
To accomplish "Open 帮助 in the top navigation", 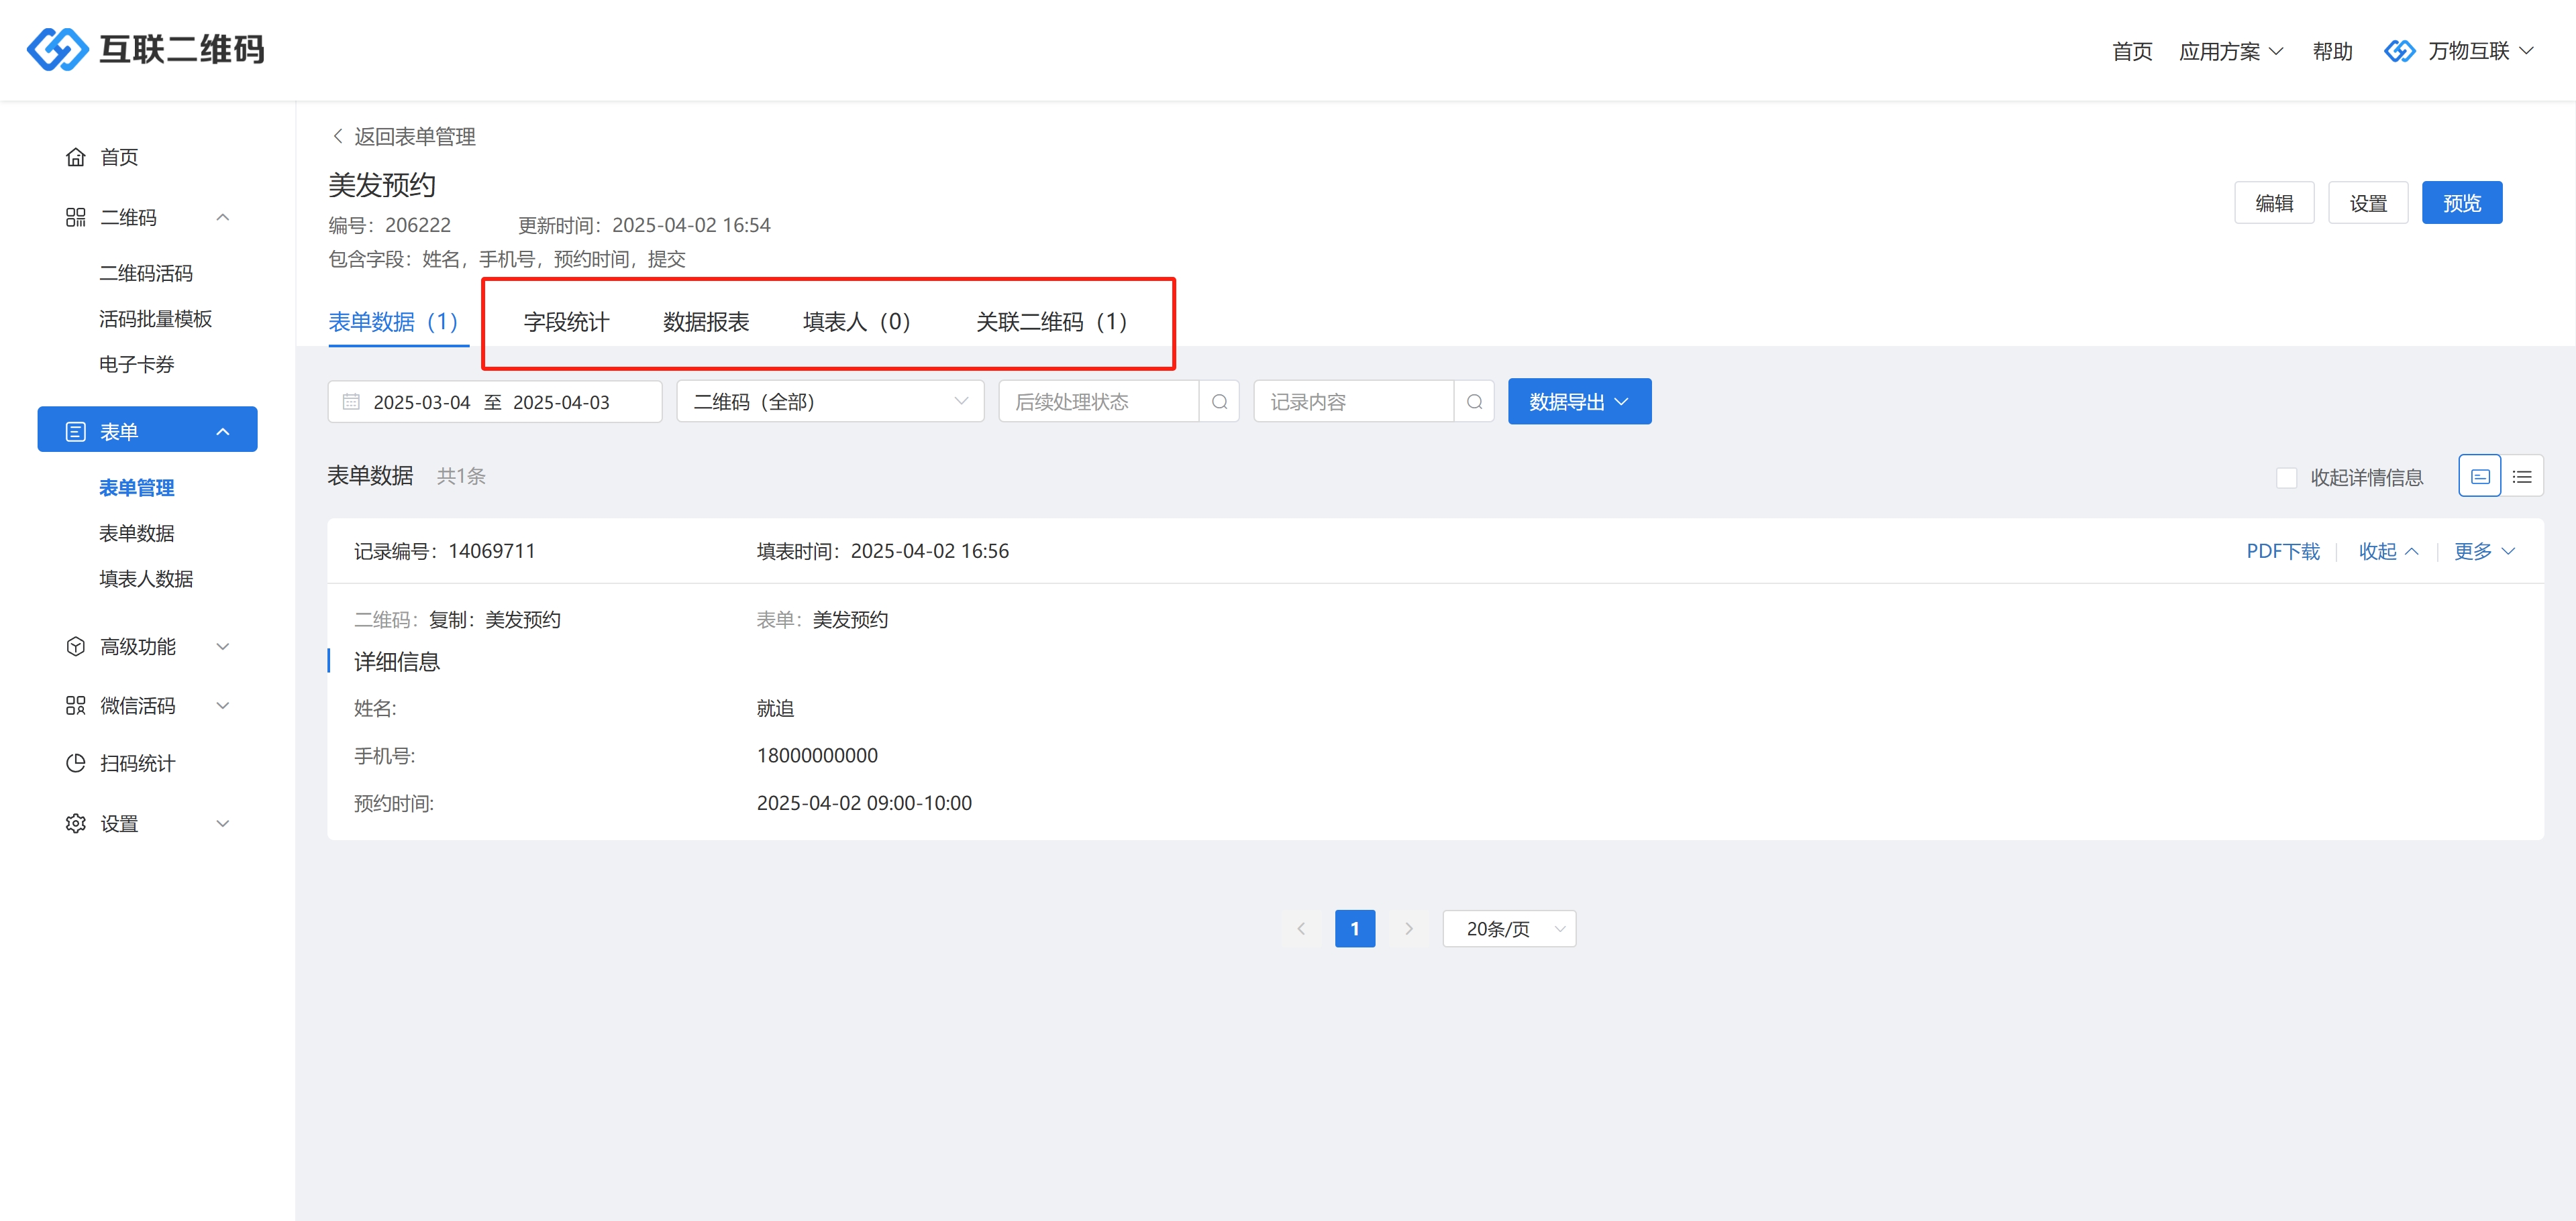I will [2332, 51].
